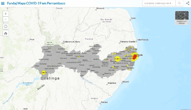
Task: Click the Sobradinho Dam label
Action: pos(28,84)
